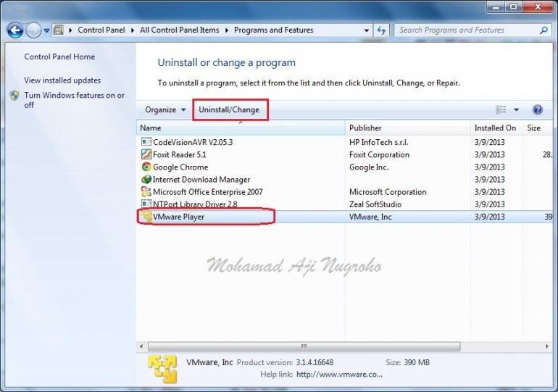558x392 pixels.
Task: Select Internet Download Manager name
Action: [201, 179]
